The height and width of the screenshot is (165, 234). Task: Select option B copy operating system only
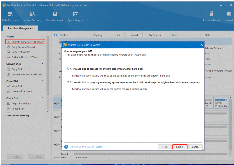(x=68, y=82)
